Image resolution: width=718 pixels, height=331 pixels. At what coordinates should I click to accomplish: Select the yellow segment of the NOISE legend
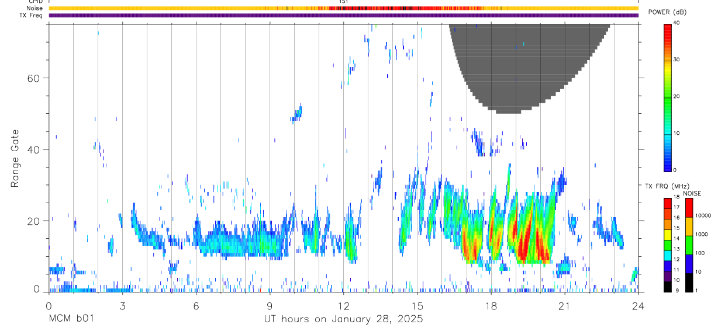[x=689, y=227]
